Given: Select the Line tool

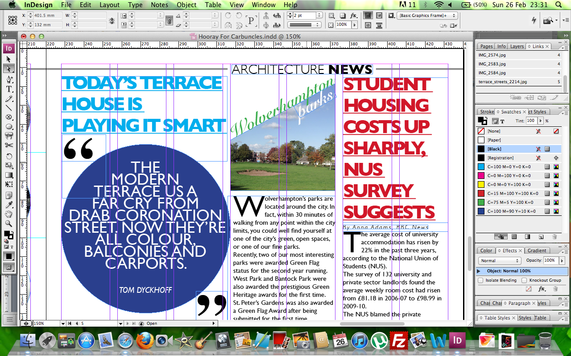Looking at the screenshot, I should coord(8,108).
